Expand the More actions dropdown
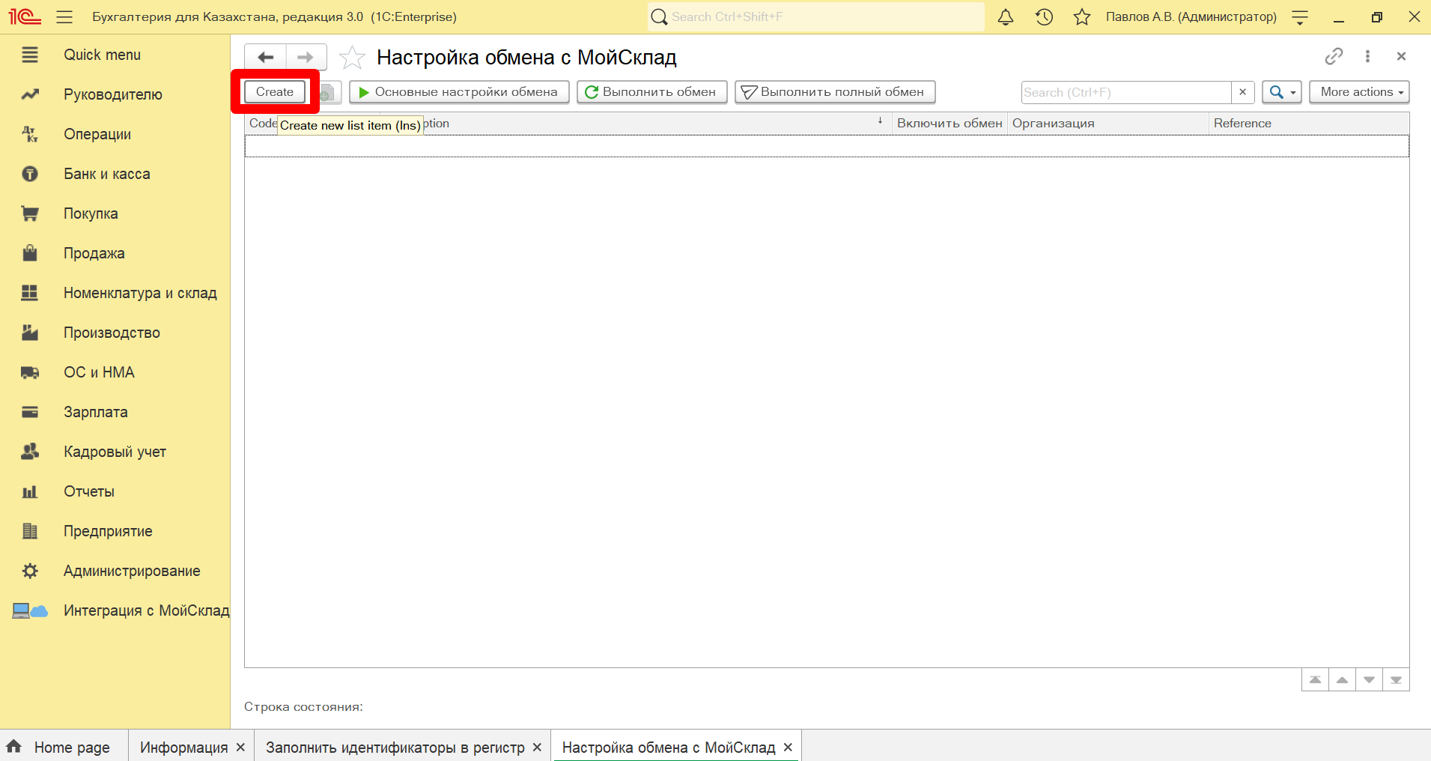This screenshot has height=761, width=1431. [1359, 92]
